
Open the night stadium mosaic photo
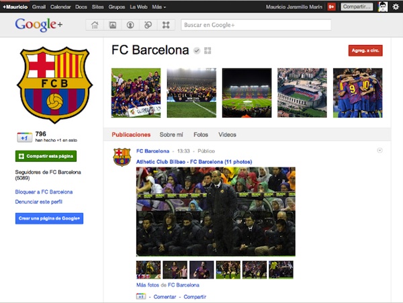tap(247, 93)
